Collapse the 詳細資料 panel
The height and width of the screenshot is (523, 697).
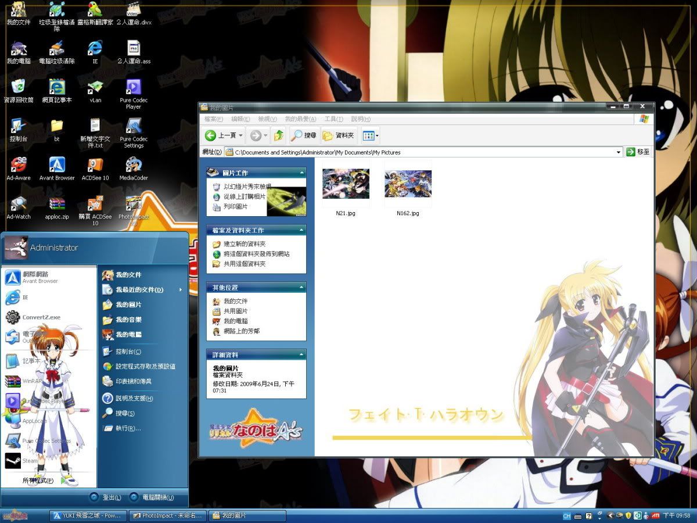[x=302, y=354]
